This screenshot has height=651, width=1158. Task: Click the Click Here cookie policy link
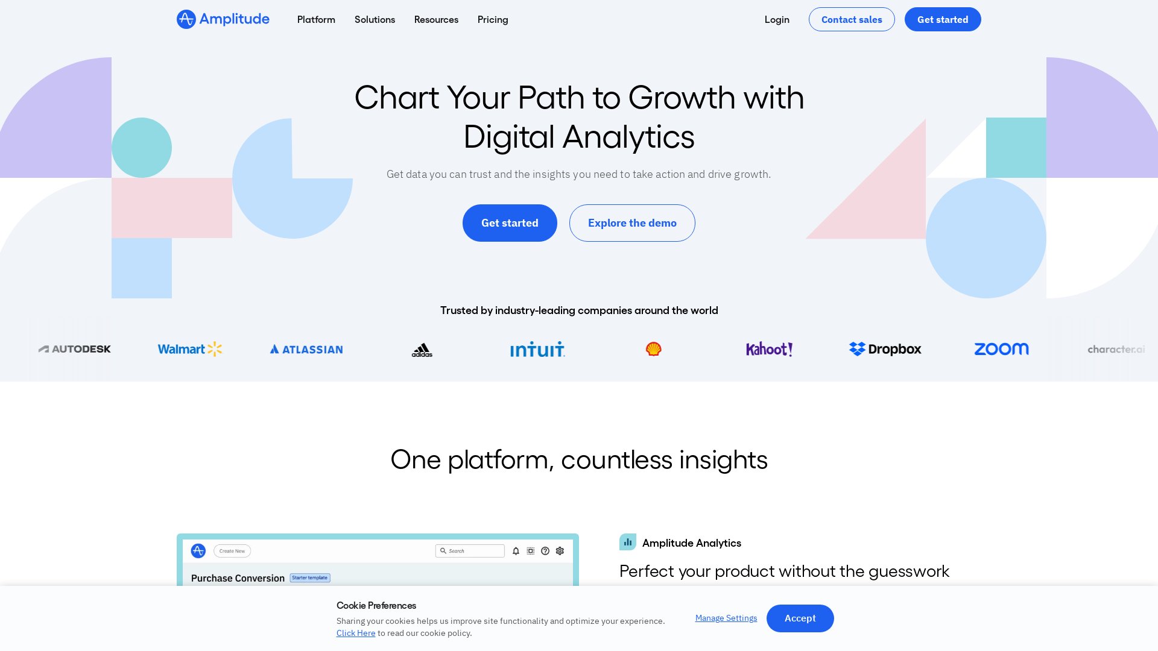[x=355, y=634]
